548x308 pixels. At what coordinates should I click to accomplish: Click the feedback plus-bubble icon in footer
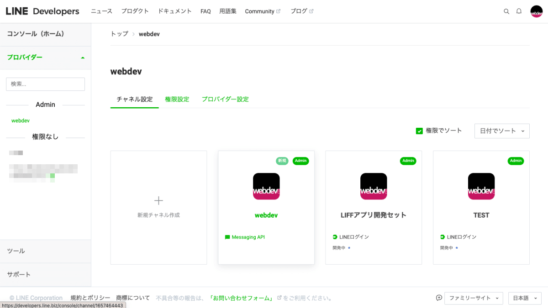pos(439,298)
